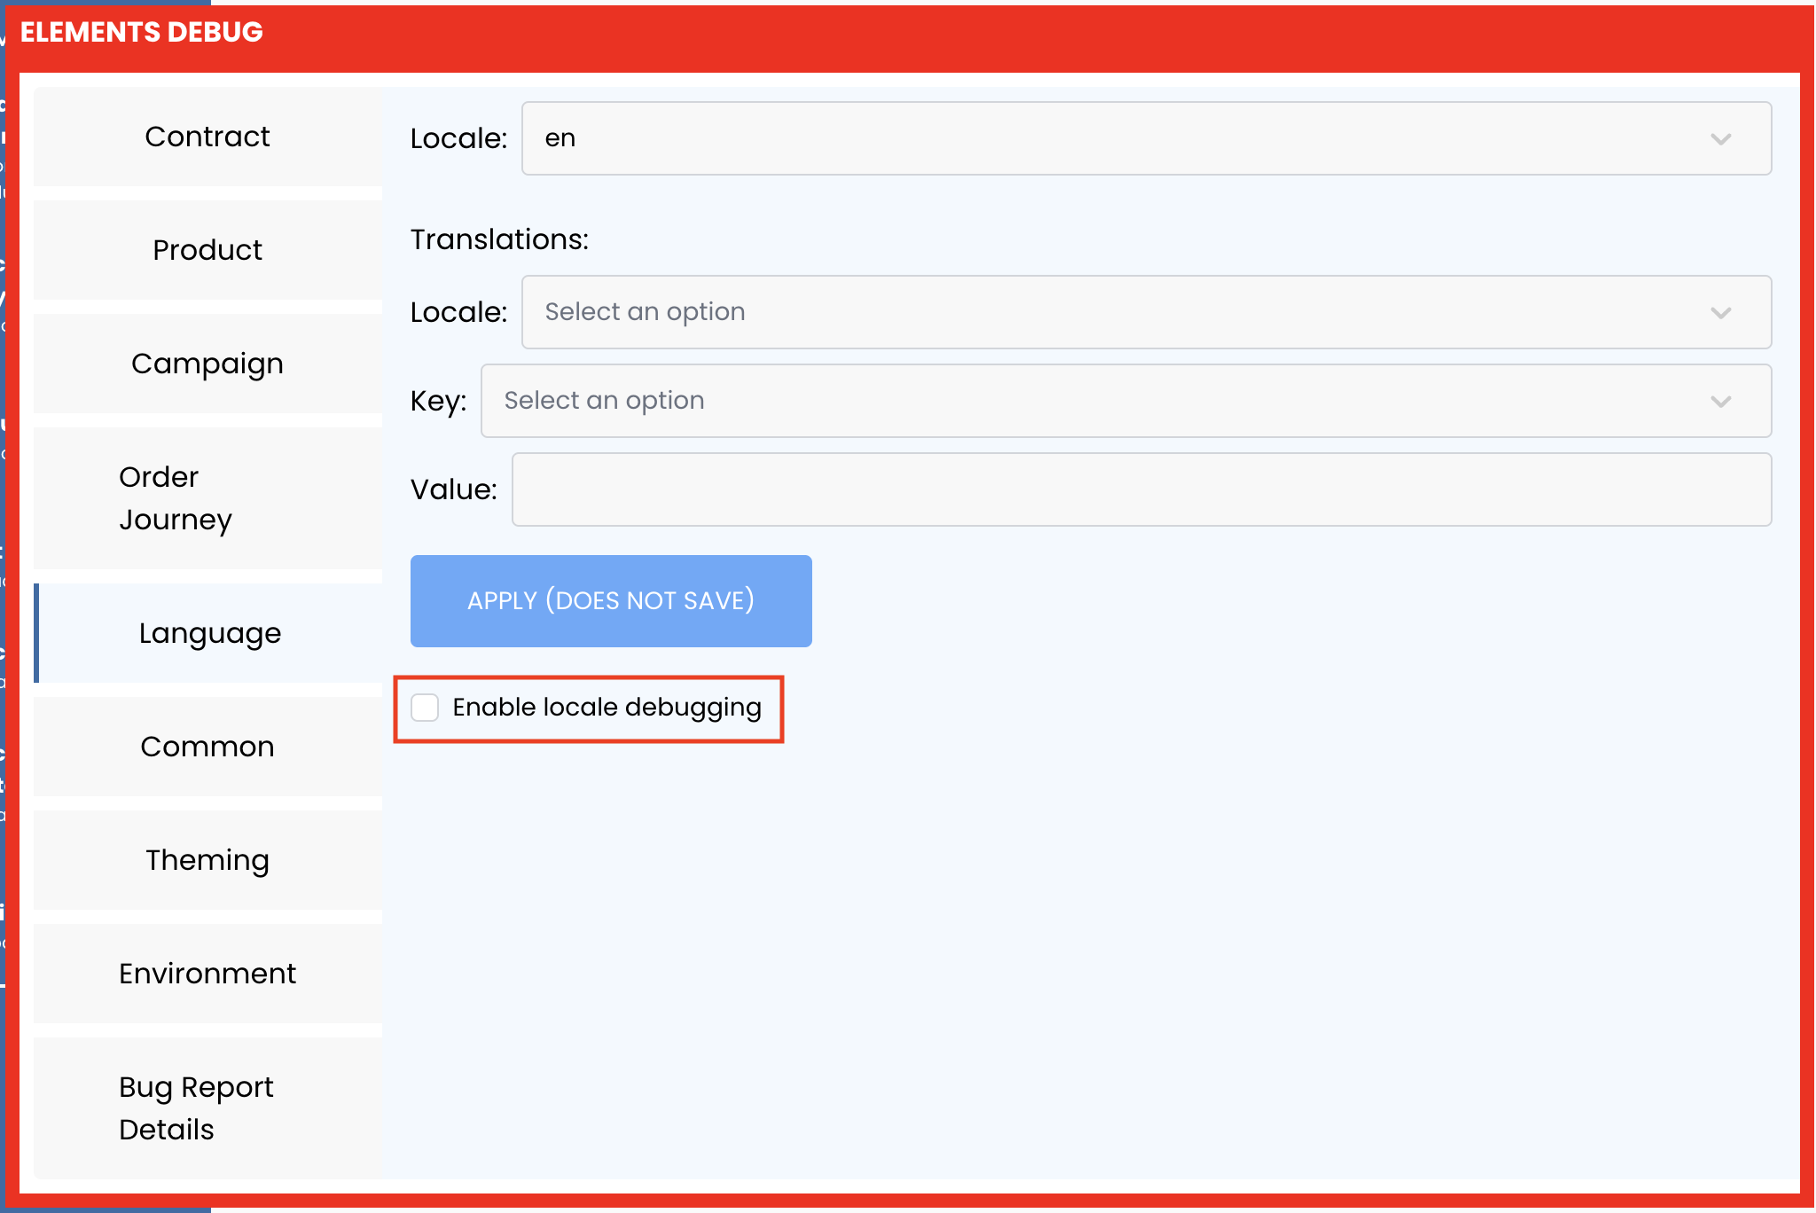The image size is (1816, 1213).
Task: Click the Value field label
Action: click(x=453, y=489)
